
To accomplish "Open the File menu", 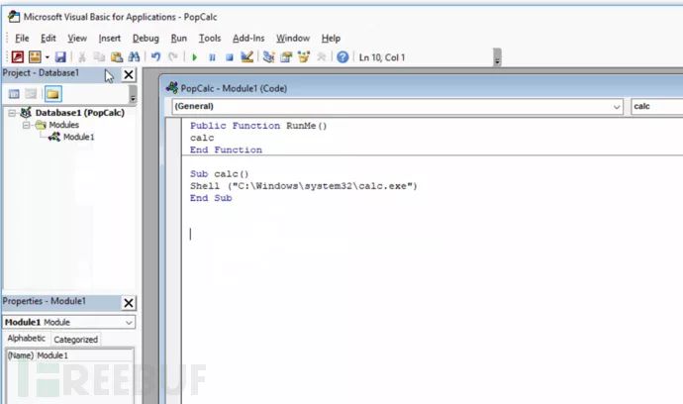I will (x=22, y=39).
